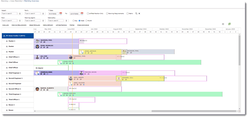Image resolution: width=249 pixels, height=117 pixels.
Task: Click the X clear filters icon
Action: (x=139, y=14)
